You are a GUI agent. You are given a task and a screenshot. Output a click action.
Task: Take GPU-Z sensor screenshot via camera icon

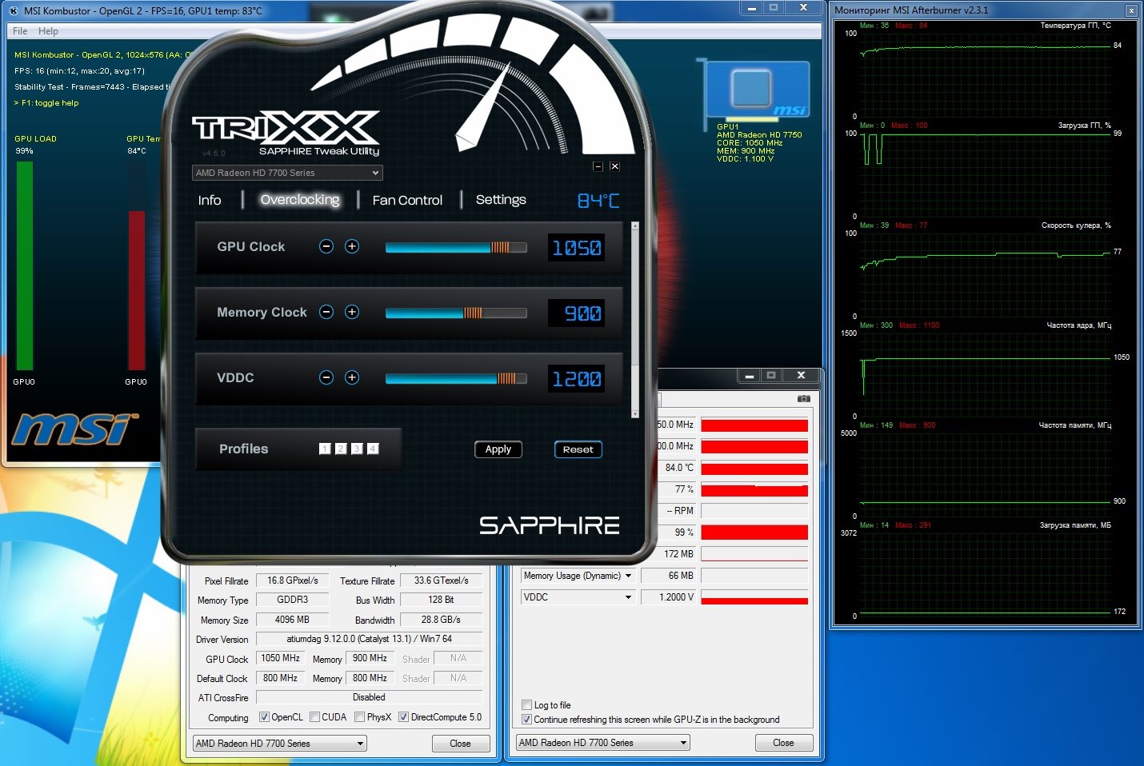(804, 398)
